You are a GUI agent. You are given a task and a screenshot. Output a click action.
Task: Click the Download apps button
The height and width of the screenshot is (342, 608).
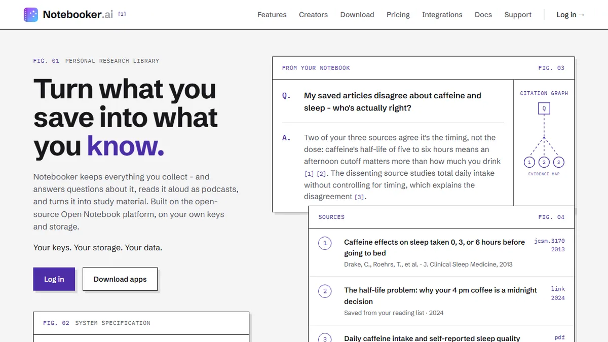[x=120, y=279]
